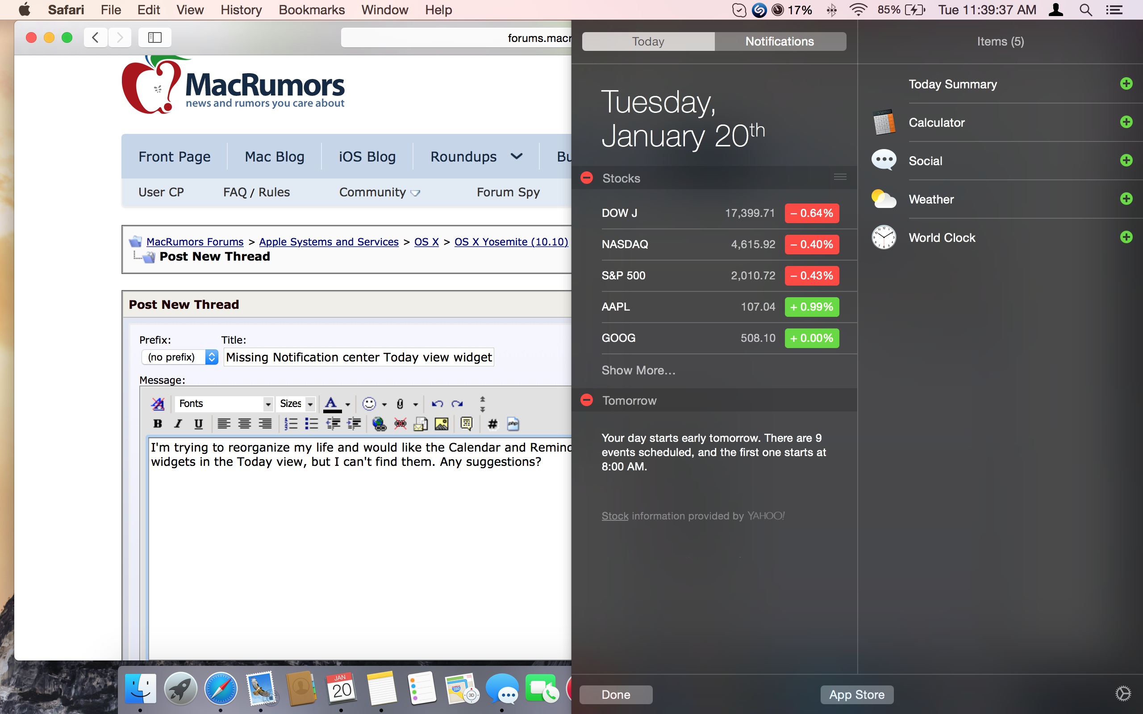Image resolution: width=1143 pixels, height=714 pixels.
Task: Click the insert hyperlink globe icon
Action: click(x=379, y=423)
